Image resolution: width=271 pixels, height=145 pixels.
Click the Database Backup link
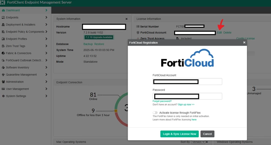[x=88, y=44]
